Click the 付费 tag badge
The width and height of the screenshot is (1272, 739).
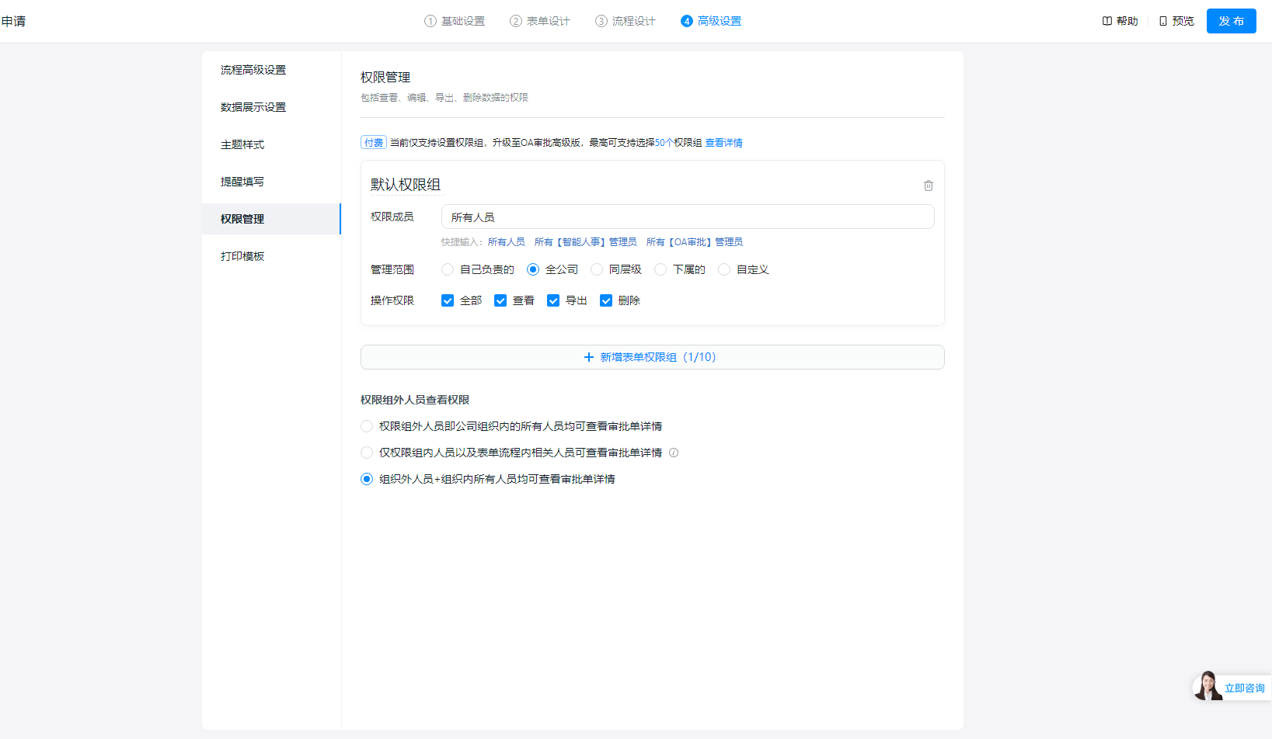[x=374, y=143]
